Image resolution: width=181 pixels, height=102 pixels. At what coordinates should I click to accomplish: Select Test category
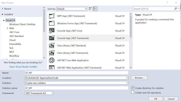[x=11, y=48]
